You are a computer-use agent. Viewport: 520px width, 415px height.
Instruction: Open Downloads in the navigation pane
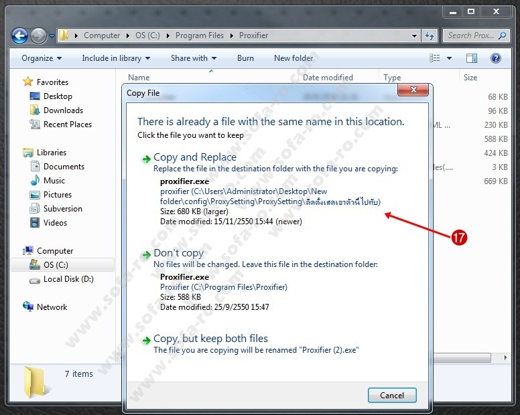click(63, 110)
